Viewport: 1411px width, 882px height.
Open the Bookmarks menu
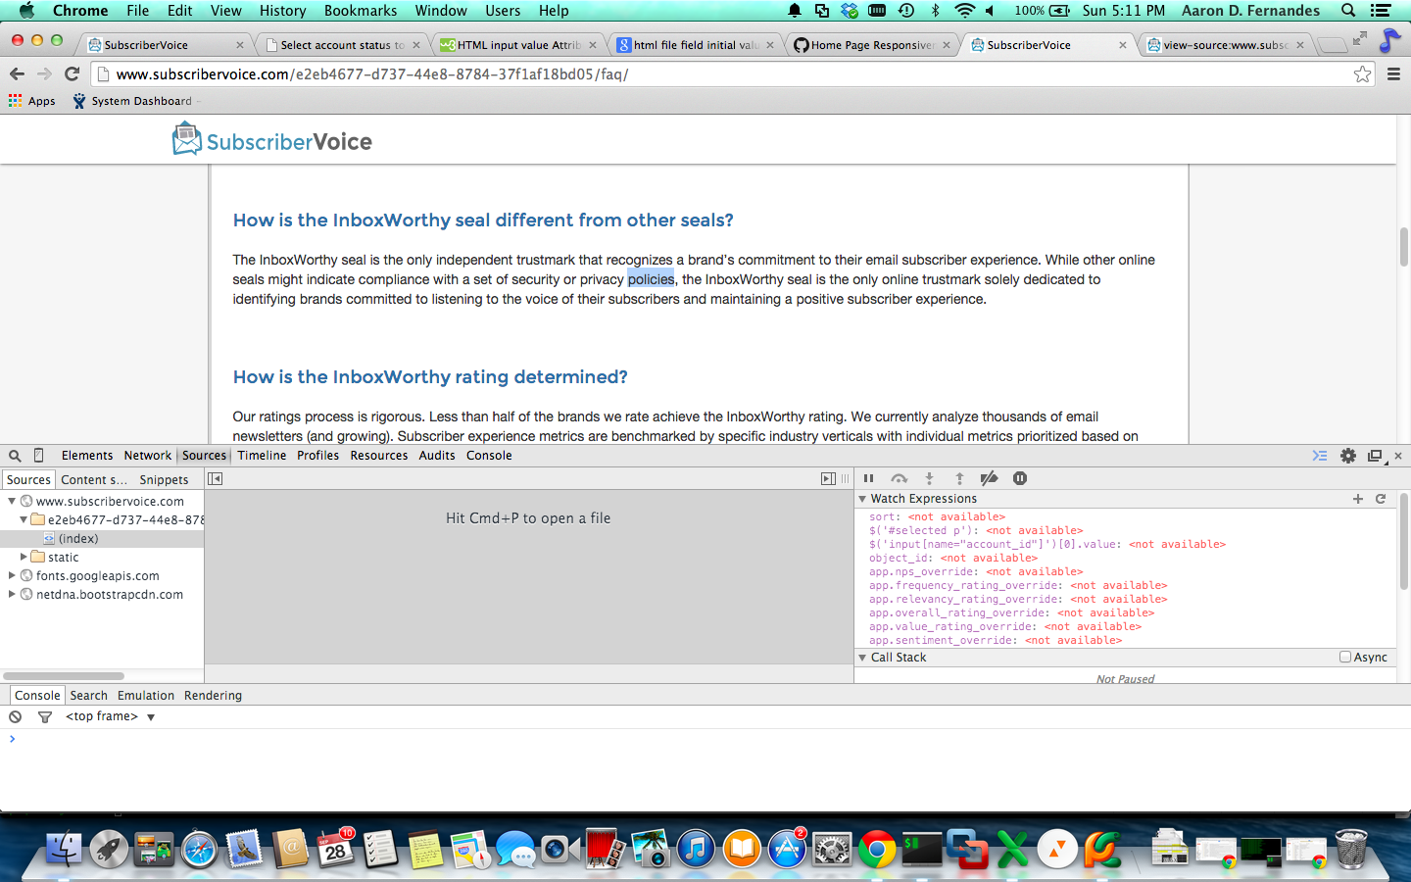point(361,11)
